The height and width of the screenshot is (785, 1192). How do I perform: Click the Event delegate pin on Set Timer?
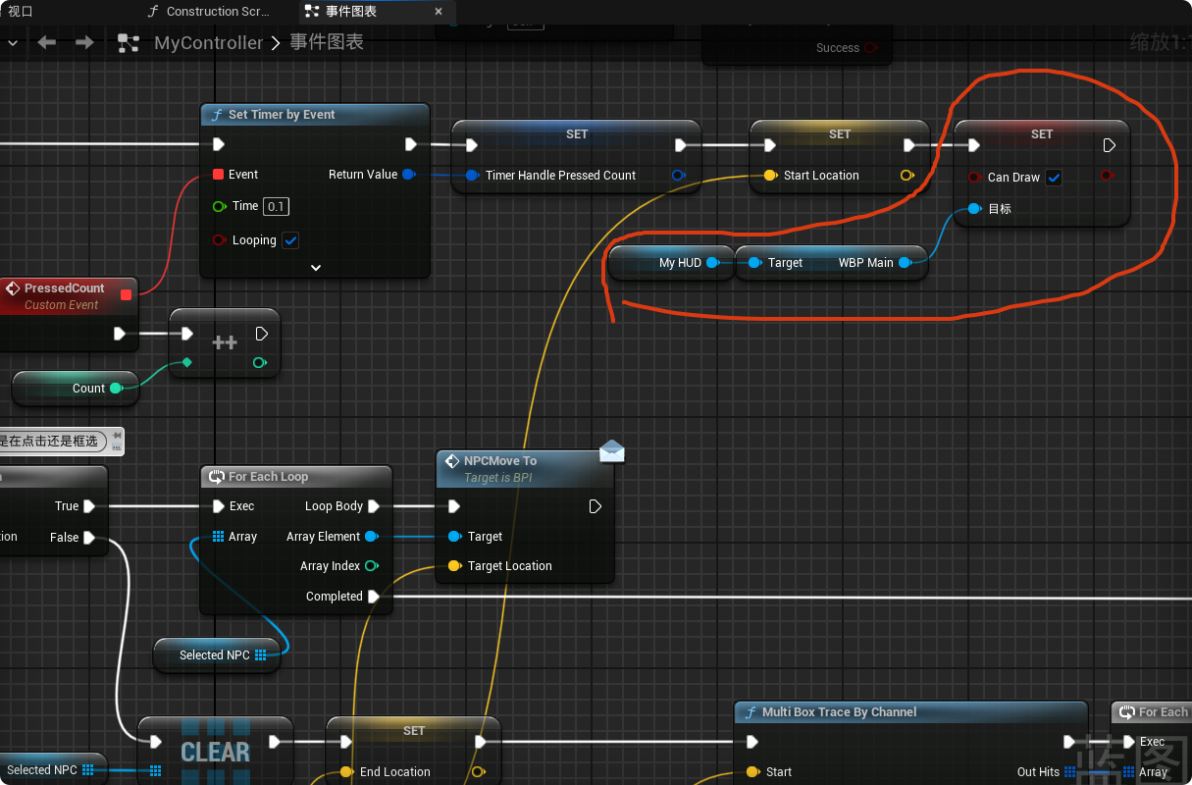(x=219, y=175)
